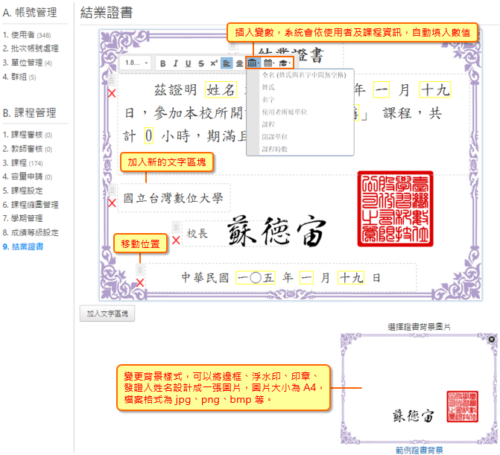Image resolution: width=500 pixels, height=455 pixels.
Task: Open the 範例證書背景 link
Action: coord(420,450)
